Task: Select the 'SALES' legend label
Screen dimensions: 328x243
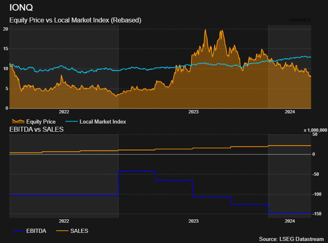Action: point(79,231)
